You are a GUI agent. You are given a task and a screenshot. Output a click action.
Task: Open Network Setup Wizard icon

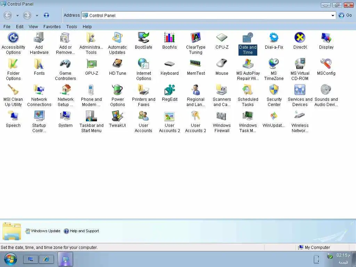(x=65, y=90)
